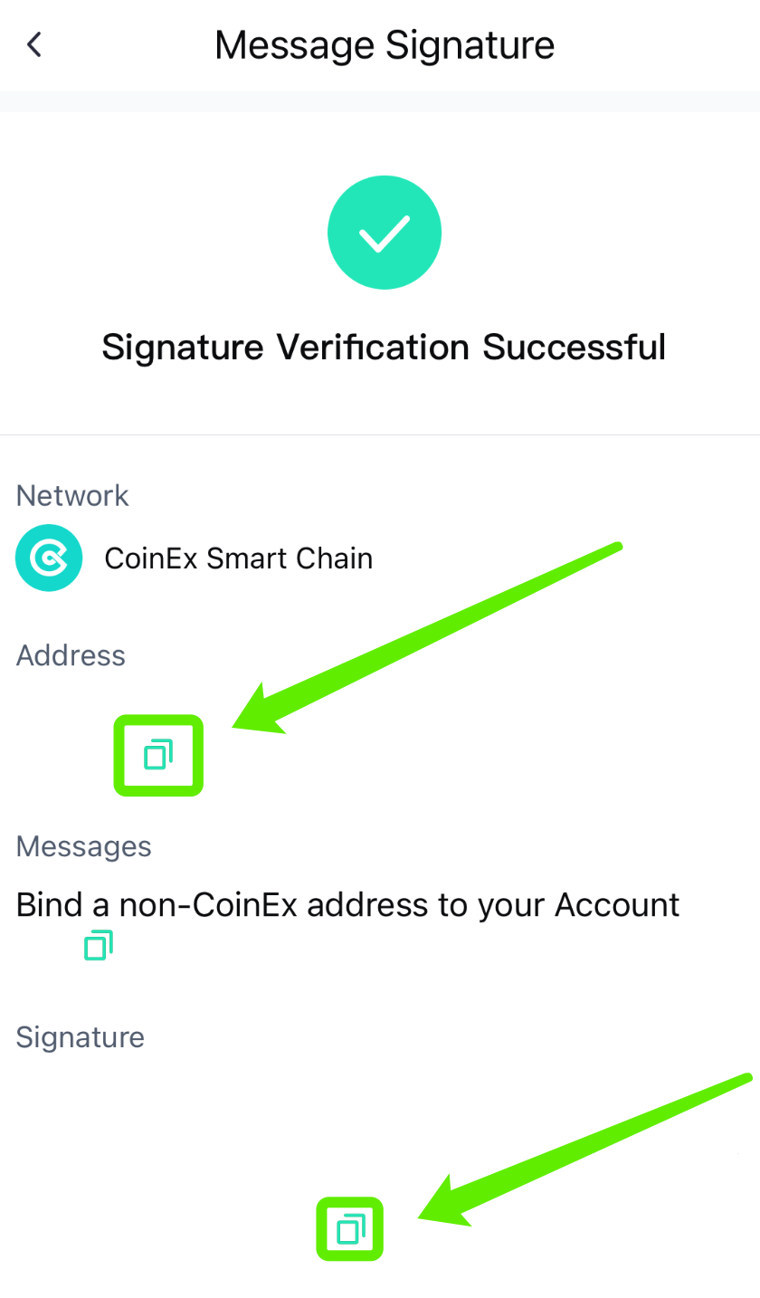The height and width of the screenshot is (1298, 760).
Task: Tap the Signature Verification Successful heading
Action: point(384,347)
